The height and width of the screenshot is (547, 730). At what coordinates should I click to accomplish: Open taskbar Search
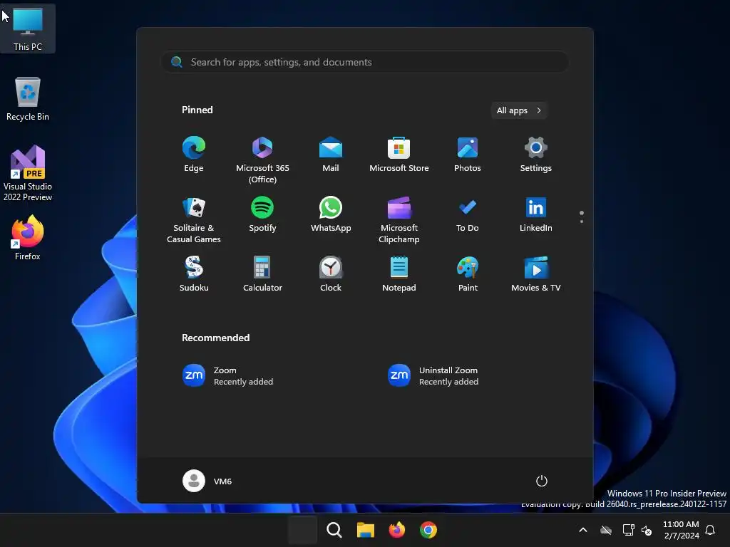[x=334, y=530]
